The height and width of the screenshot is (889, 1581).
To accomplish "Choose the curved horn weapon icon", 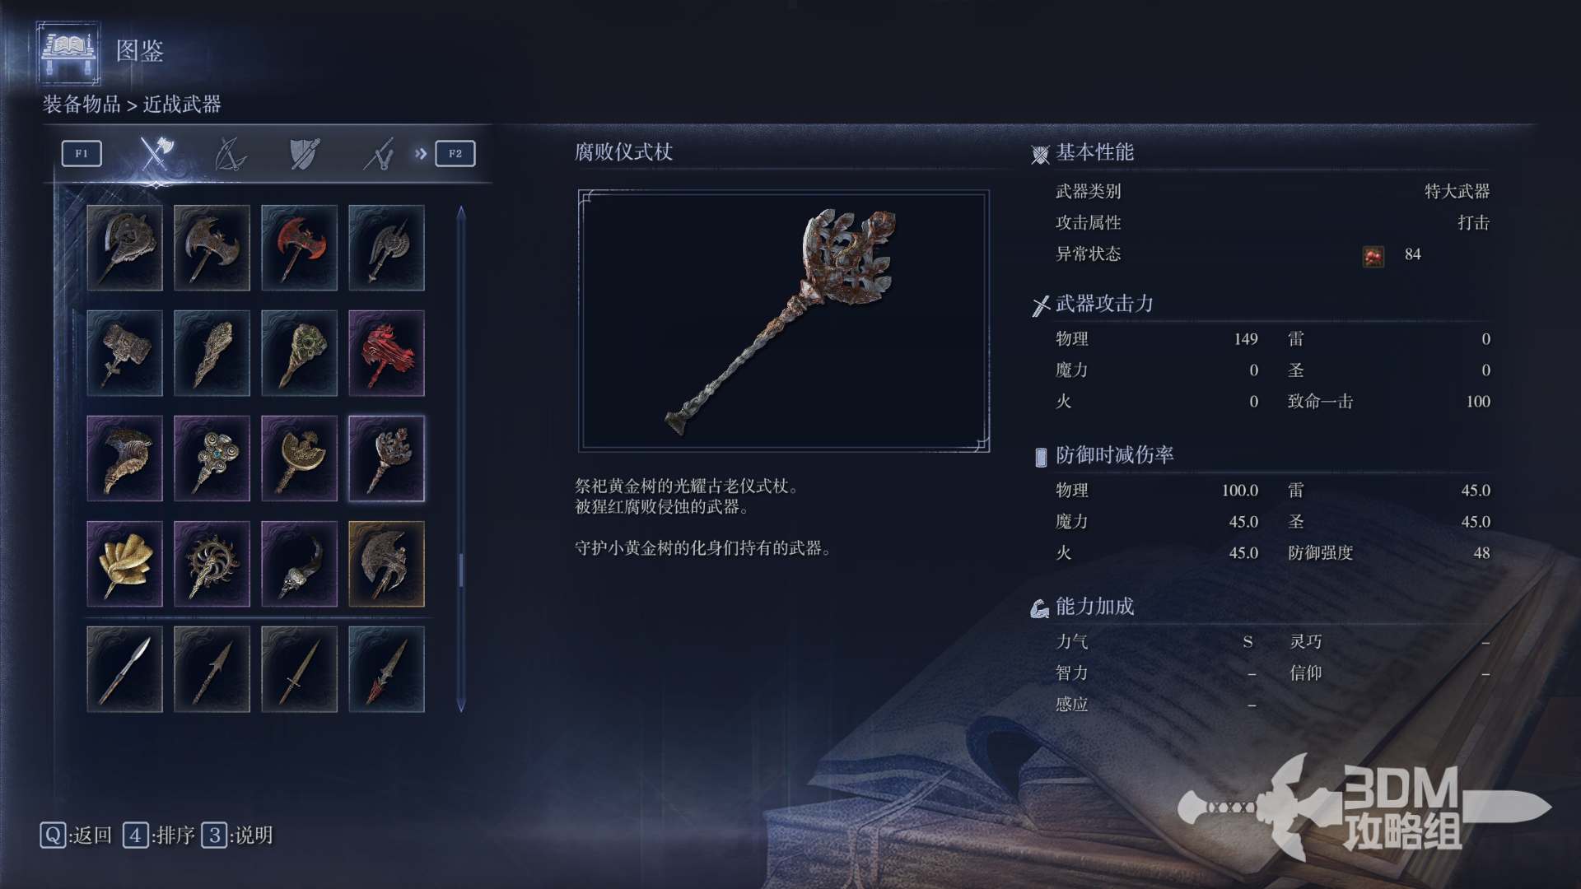I will [299, 564].
